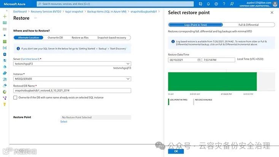Open SQL databases icon in sidebar

click(5, 54)
